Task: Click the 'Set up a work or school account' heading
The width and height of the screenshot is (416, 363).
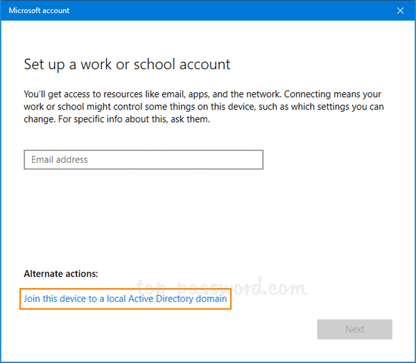Action: [127, 64]
